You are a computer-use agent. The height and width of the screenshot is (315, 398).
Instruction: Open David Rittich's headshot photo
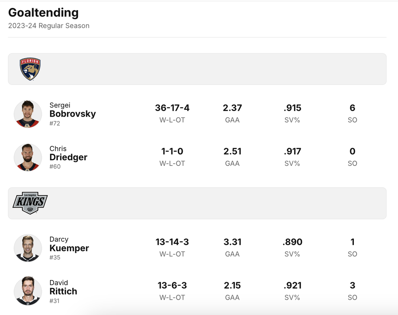coord(28,291)
